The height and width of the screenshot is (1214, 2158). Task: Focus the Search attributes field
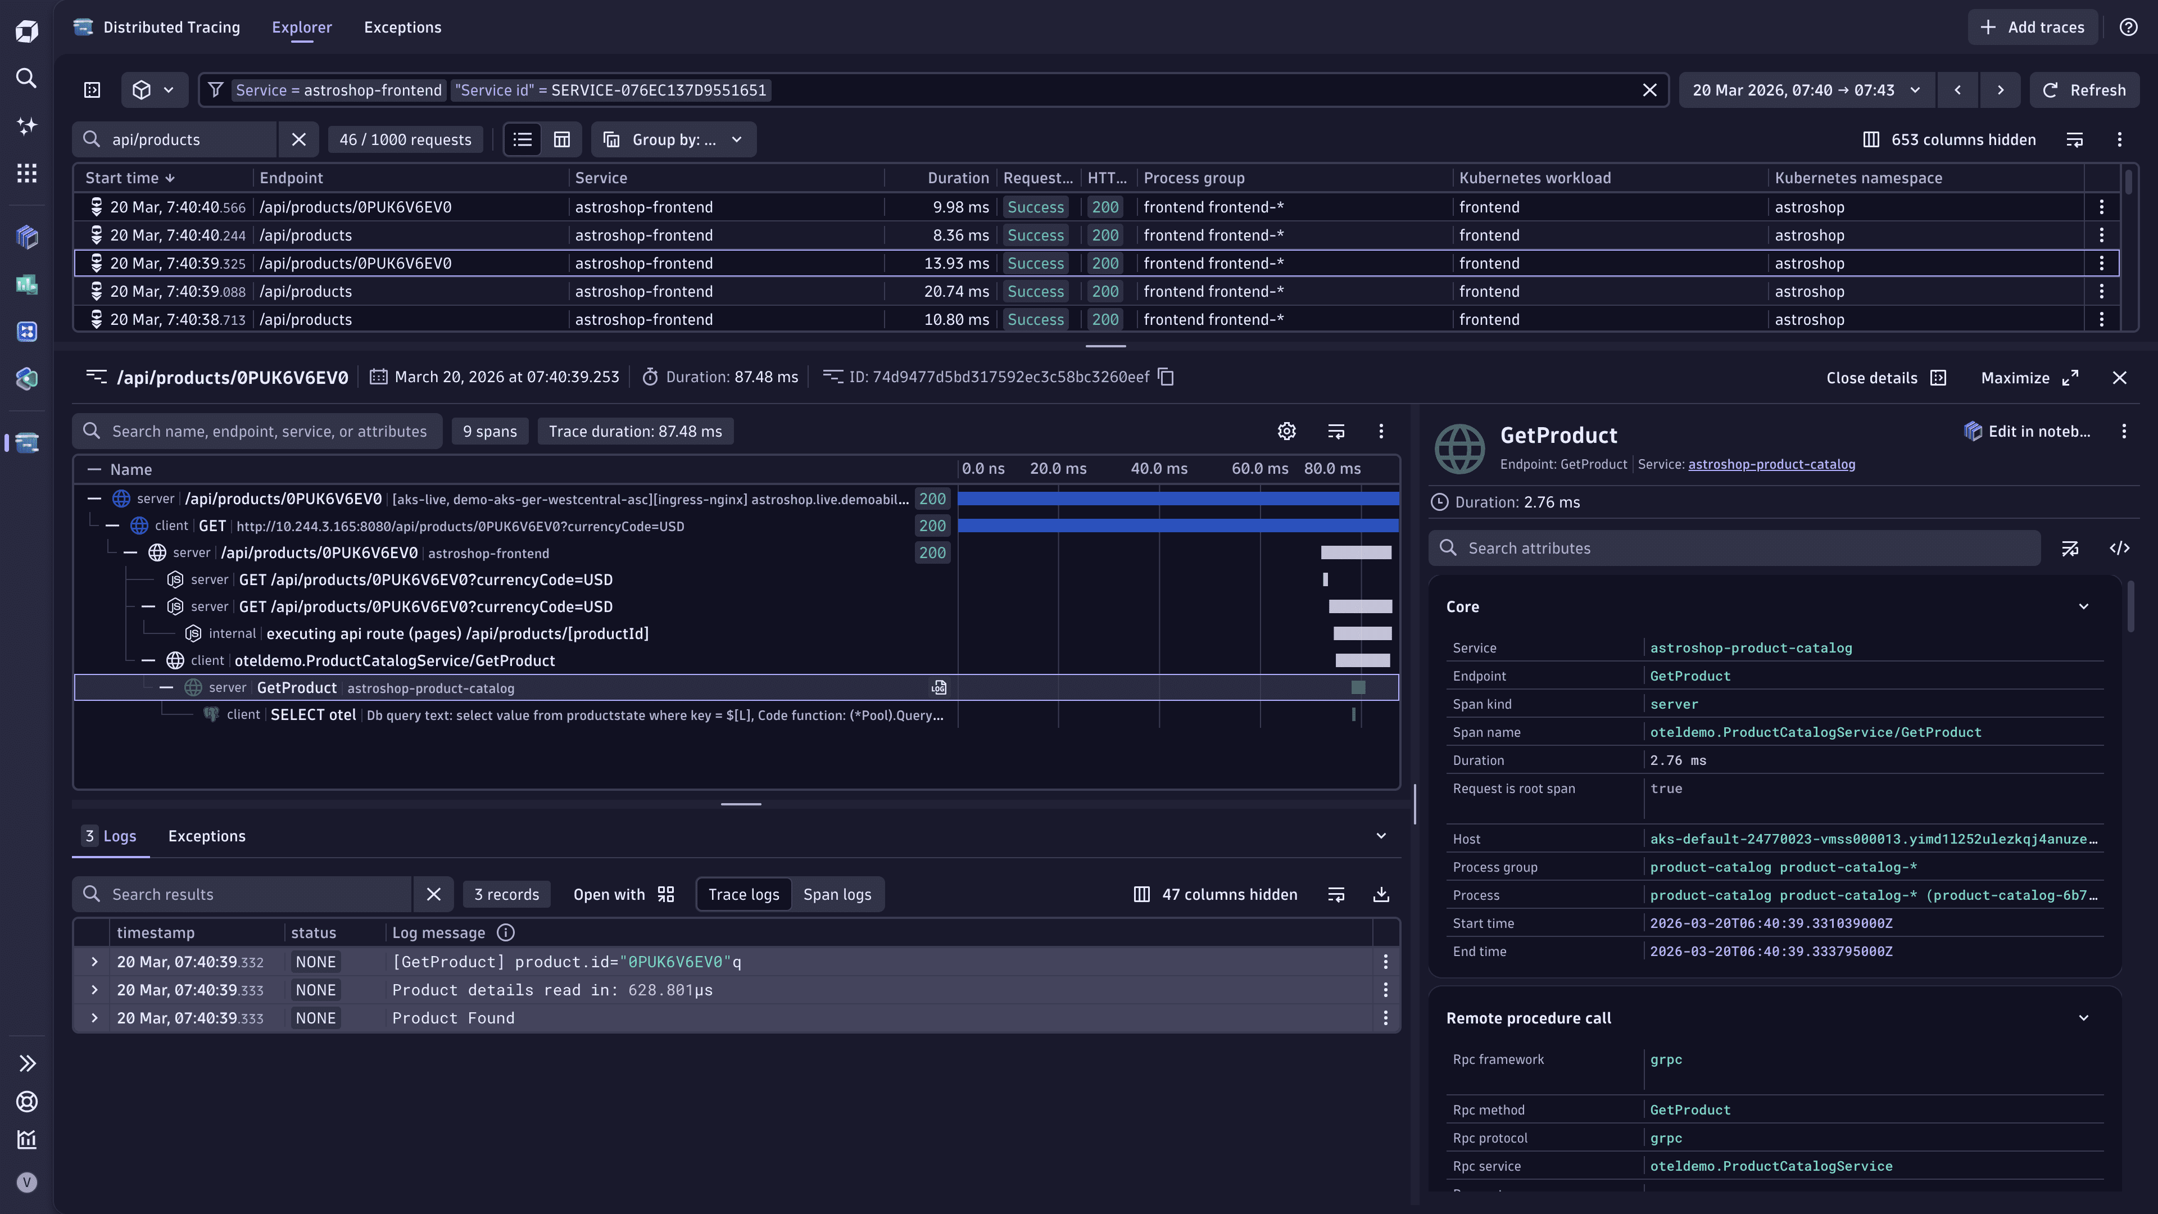(1735, 549)
